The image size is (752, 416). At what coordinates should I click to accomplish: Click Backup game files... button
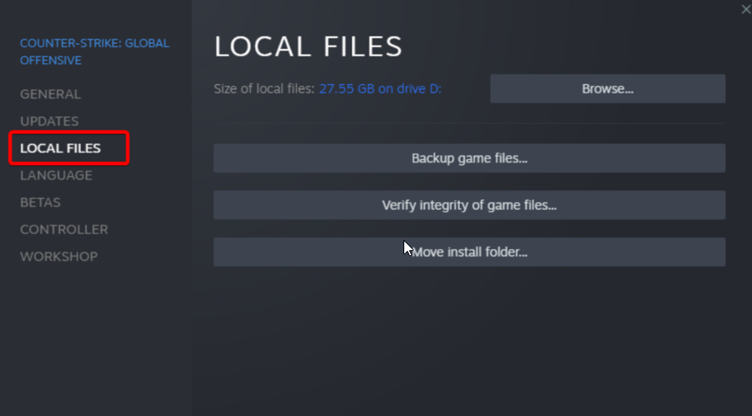point(469,158)
